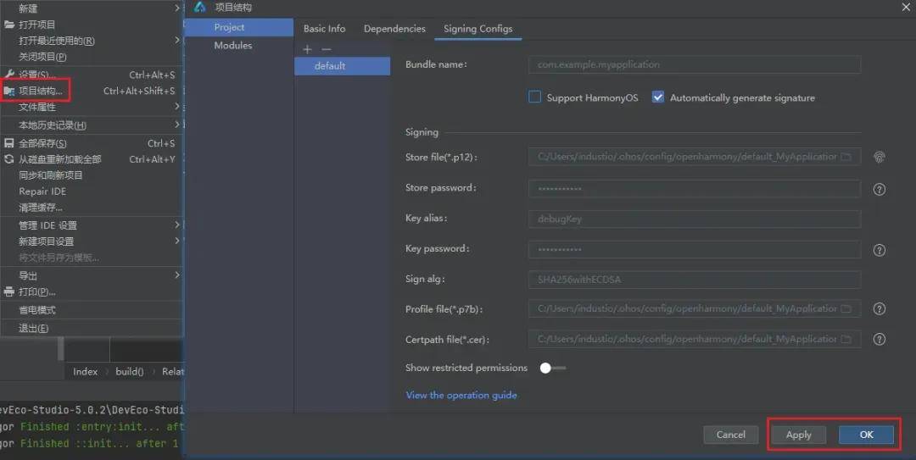
Task: Toggle Show restricted permissions switch
Action: [553, 368]
